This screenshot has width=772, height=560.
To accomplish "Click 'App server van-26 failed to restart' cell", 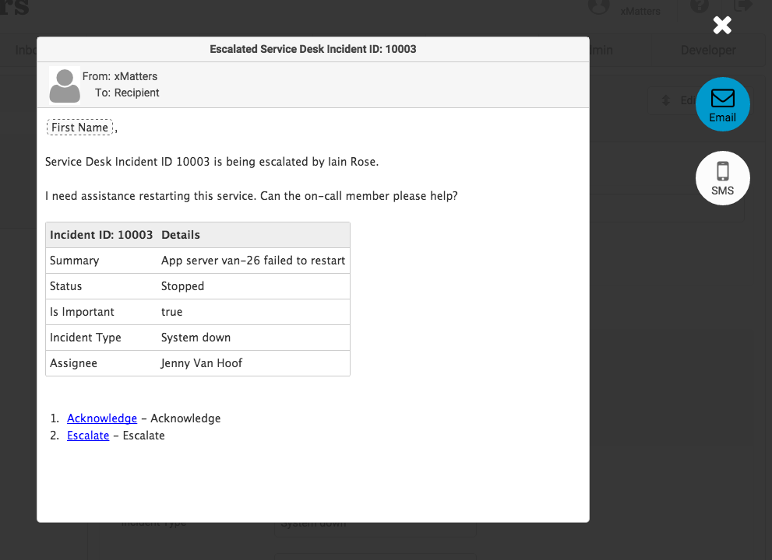I will point(253,261).
